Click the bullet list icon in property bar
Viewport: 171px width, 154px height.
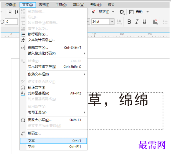tap(165, 22)
